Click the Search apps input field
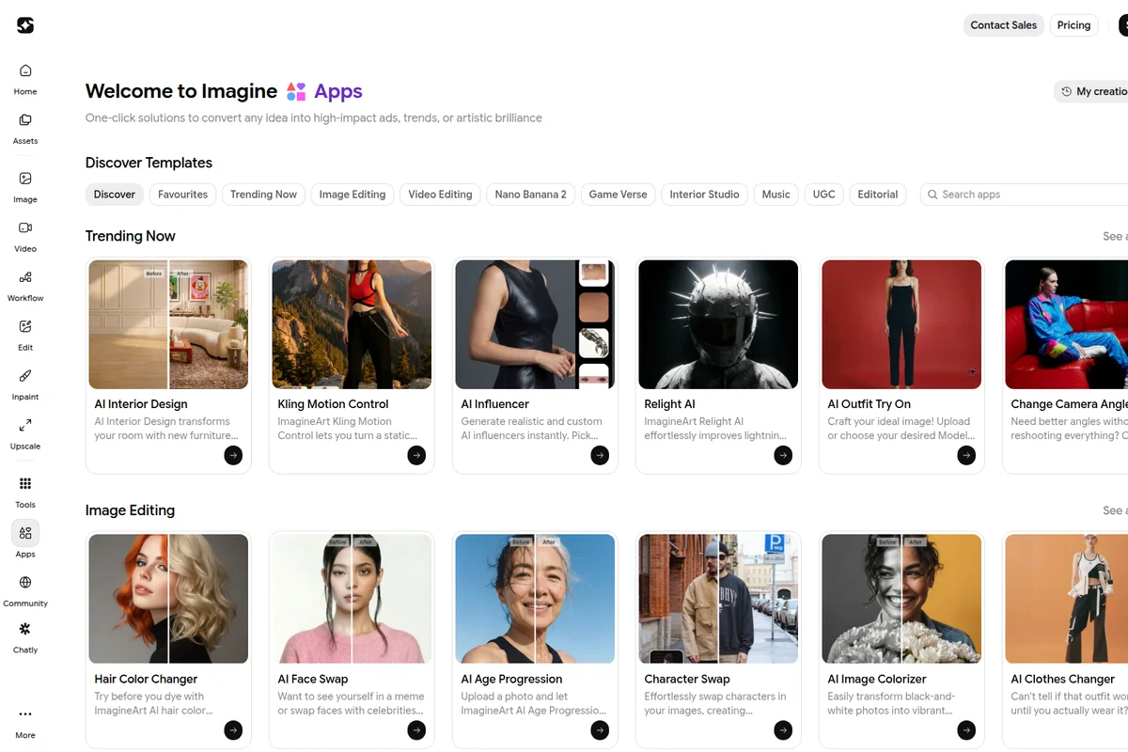This screenshot has height=752, width=1128. 1025,195
